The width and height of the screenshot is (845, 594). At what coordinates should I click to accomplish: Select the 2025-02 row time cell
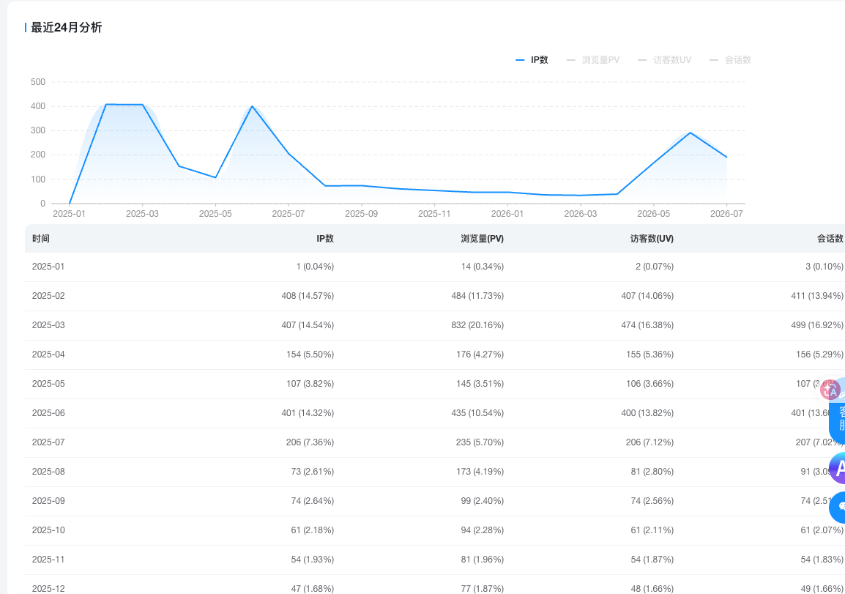click(48, 296)
